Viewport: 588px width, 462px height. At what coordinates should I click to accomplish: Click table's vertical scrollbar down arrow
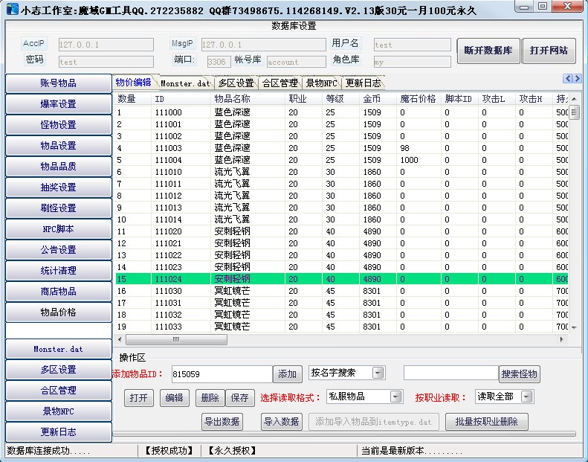click(x=573, y=327)
